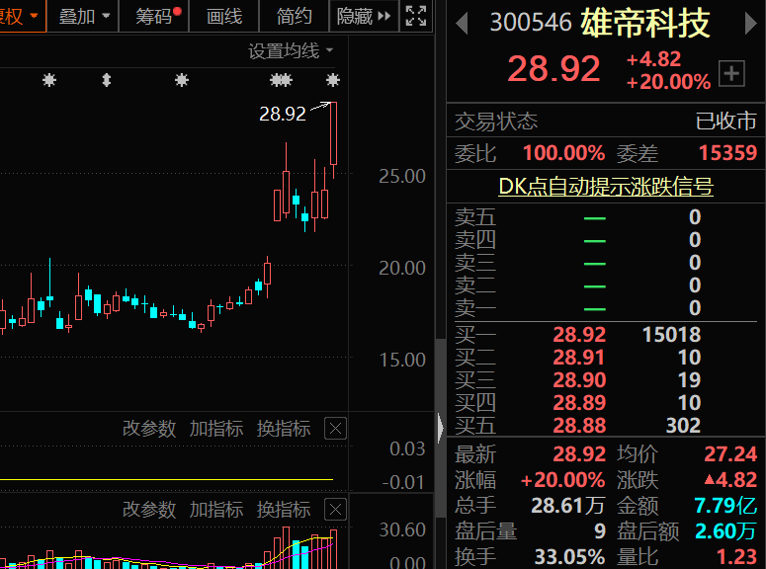
Task: Open the 复权 dropdown
Action: [x=20, y=16]
